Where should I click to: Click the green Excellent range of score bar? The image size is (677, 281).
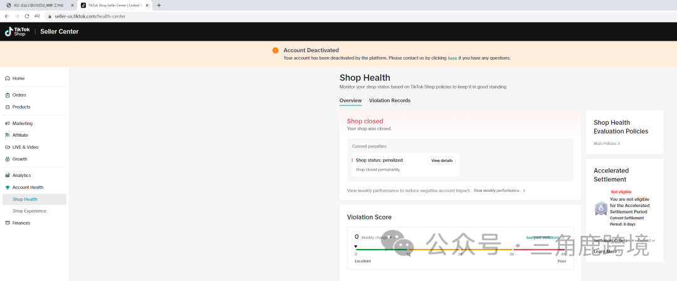pyautogui.click(x=381, y=250)
